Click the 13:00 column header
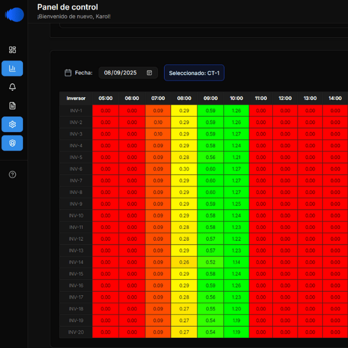Viewport: 348px width, 348px height. tap(310, 98)
